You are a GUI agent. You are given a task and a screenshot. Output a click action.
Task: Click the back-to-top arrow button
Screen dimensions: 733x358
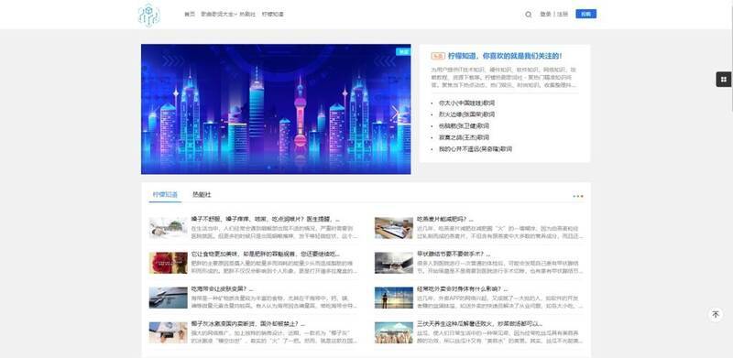tap(716, 315)
